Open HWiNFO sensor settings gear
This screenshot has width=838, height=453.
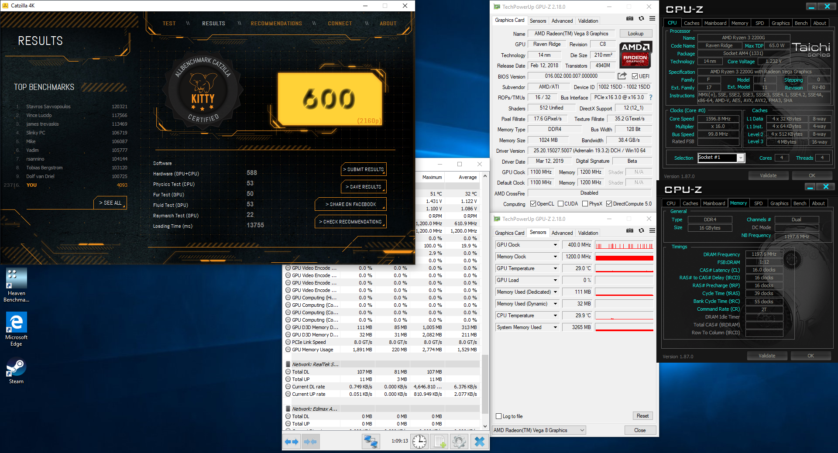[459, 442]
